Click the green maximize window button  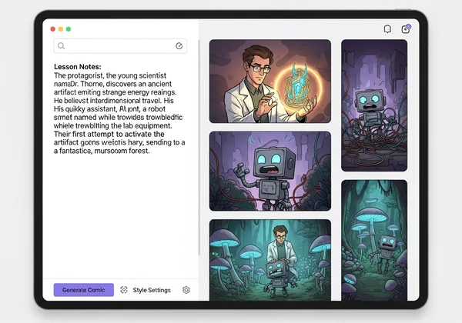click(69, 28)
